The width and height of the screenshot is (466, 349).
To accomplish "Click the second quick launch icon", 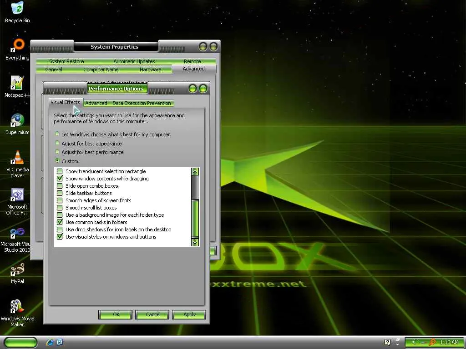I will coord(60,342).
